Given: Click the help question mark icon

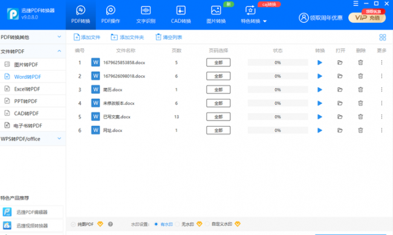Looking at the screenshot, I should point(110,224).
